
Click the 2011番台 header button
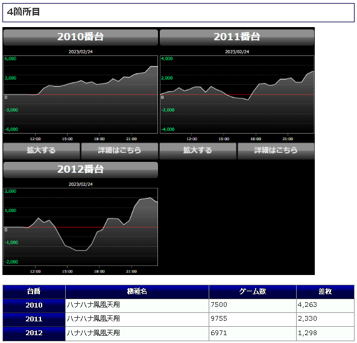click(237, 37)
